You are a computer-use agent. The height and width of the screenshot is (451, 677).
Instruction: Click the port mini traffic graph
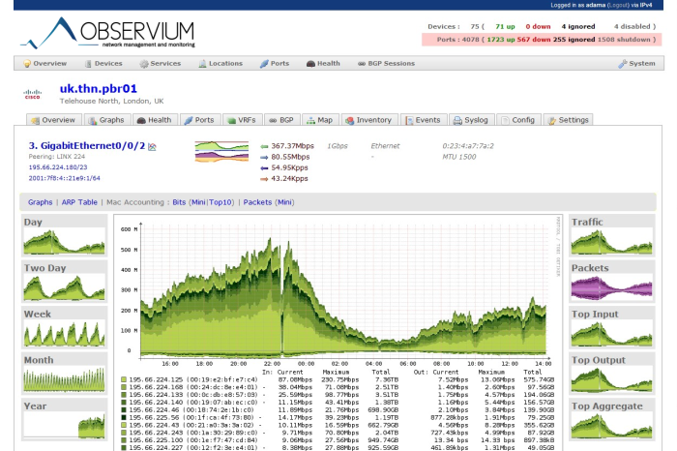click(x=221, y=152)
